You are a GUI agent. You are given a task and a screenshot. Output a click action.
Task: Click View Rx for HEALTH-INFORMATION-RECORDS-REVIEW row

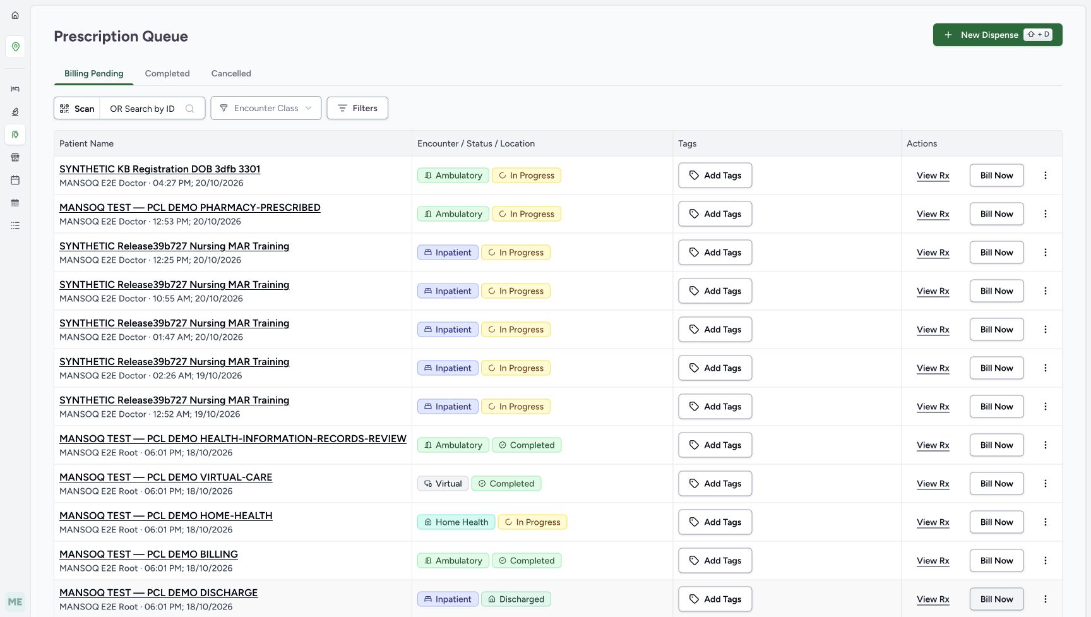tap(933, 445)
